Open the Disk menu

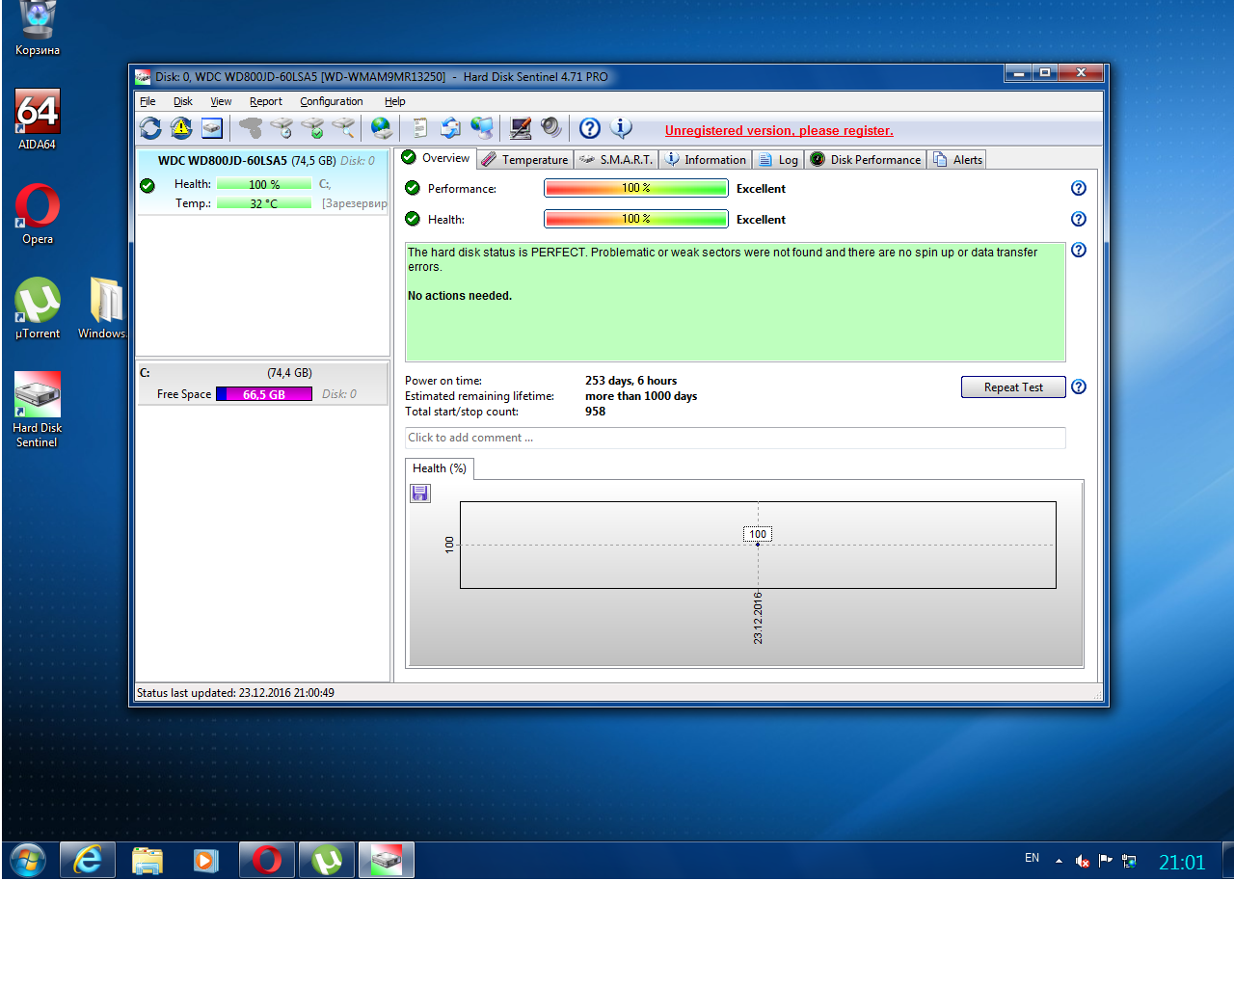(182, 101)
